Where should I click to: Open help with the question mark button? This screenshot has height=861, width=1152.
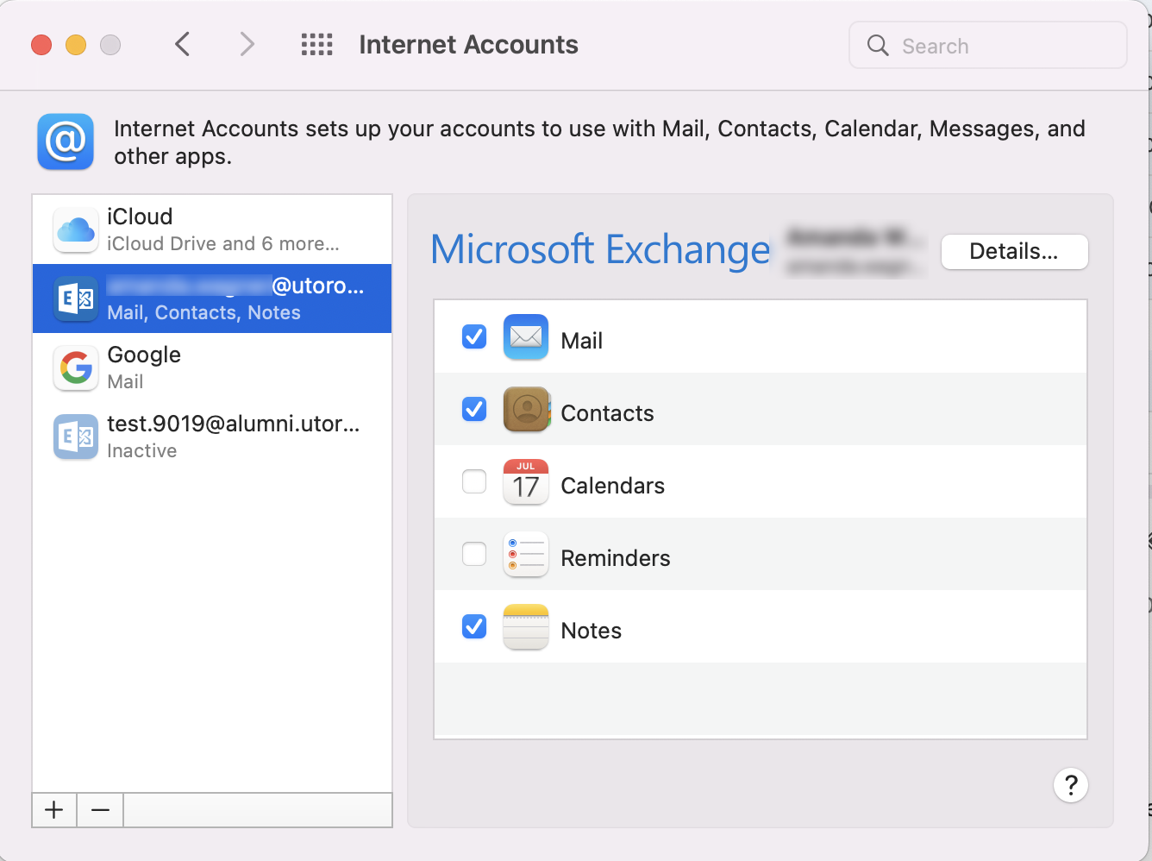1071,785
